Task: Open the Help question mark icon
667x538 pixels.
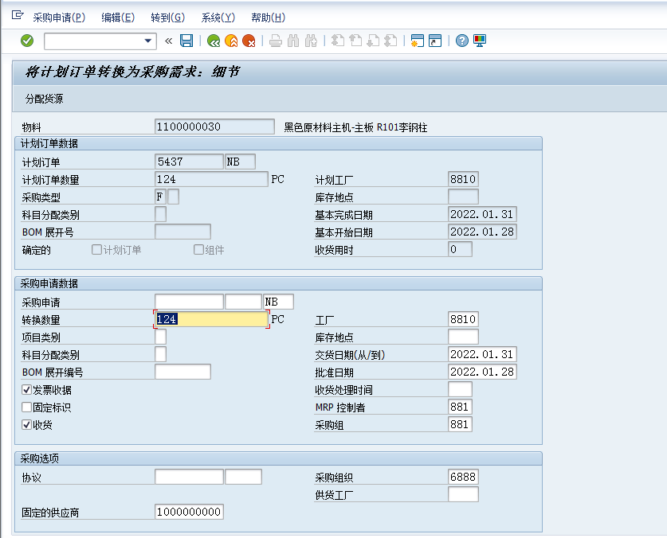Action: (x=463, y=41)
